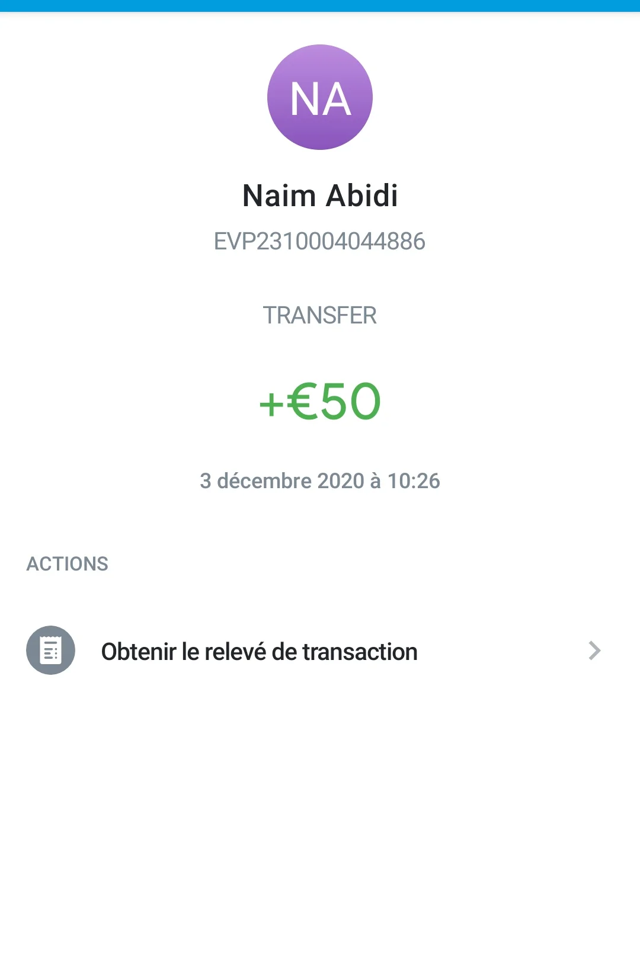Tap the surname "Abidi"
This screenshot has height=971, width=640.
pyautogui.click(x=362, y=196)
